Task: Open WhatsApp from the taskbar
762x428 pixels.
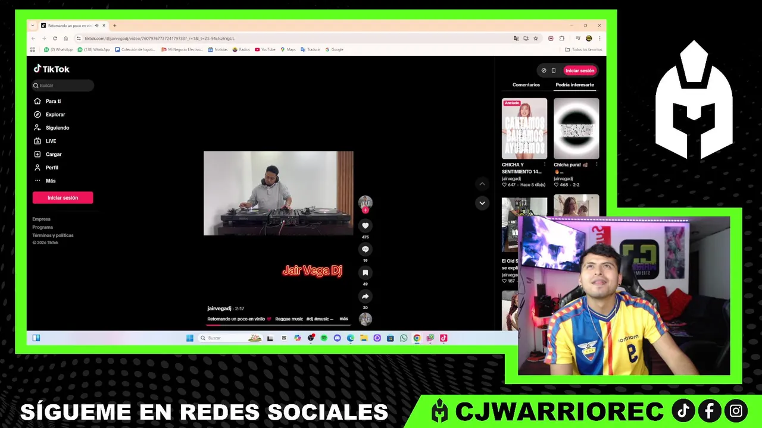Action: (404, 338)
